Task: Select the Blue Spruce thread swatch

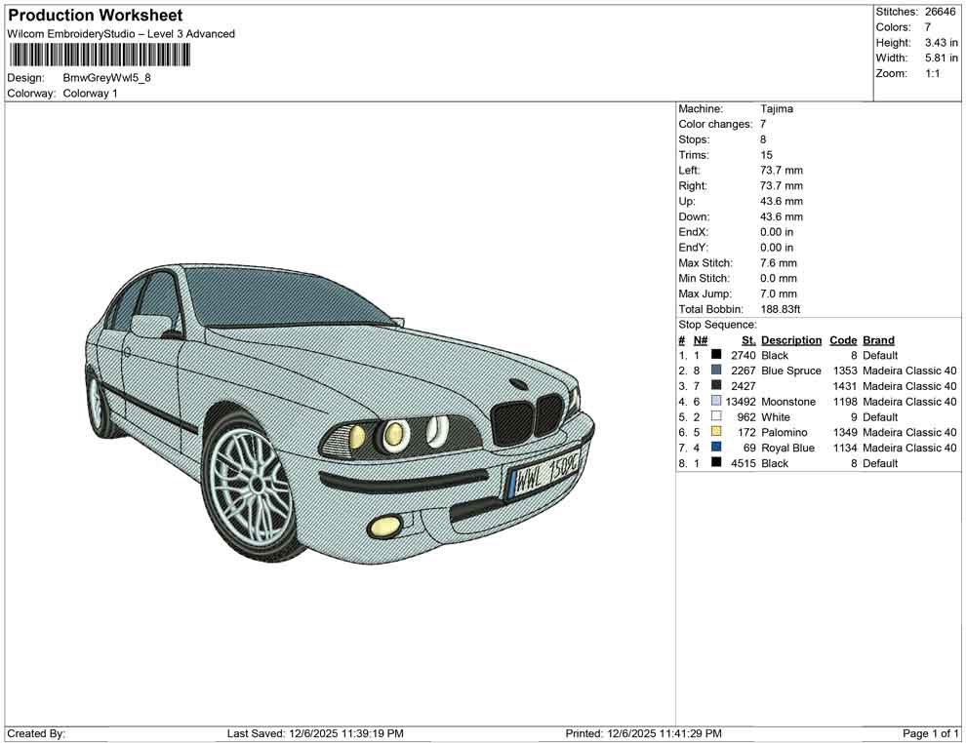Action: pos(715,371)
